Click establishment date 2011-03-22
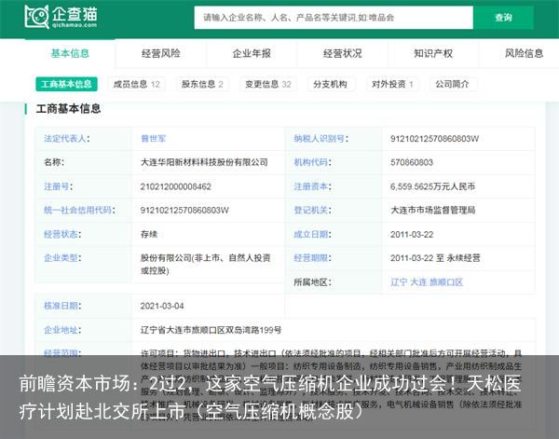The width and height of the screenshot is (559, 439). click(x=412, y=234)
